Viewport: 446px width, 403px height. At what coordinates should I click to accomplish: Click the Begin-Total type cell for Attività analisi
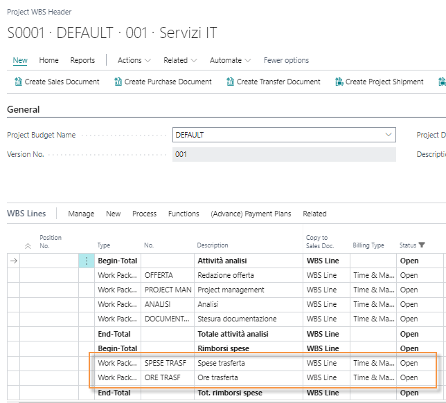click(118, 261)
